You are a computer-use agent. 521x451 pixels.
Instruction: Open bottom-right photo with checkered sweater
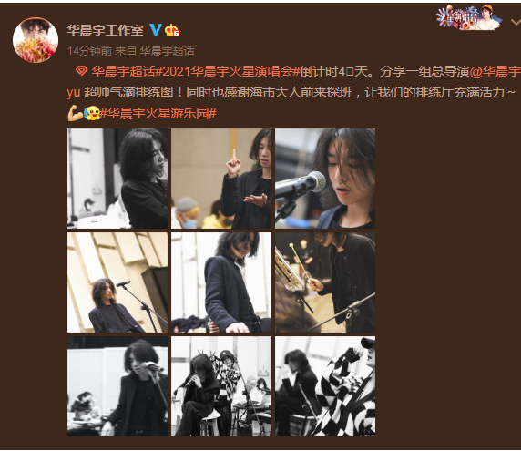[325, 386]
